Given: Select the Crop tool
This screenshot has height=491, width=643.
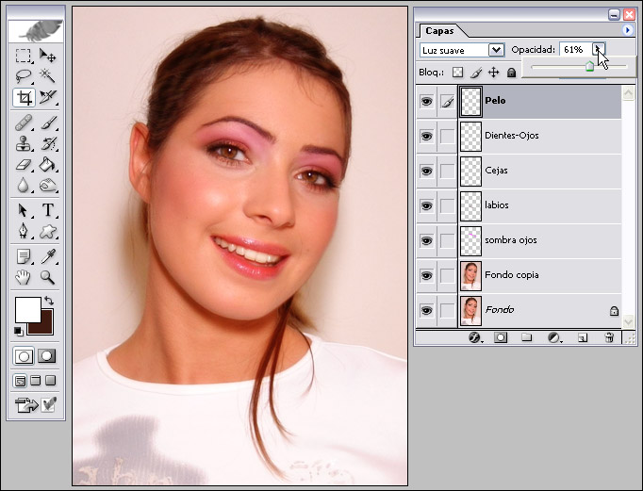Looking at the screenshot, I should [x=25, y=97].
